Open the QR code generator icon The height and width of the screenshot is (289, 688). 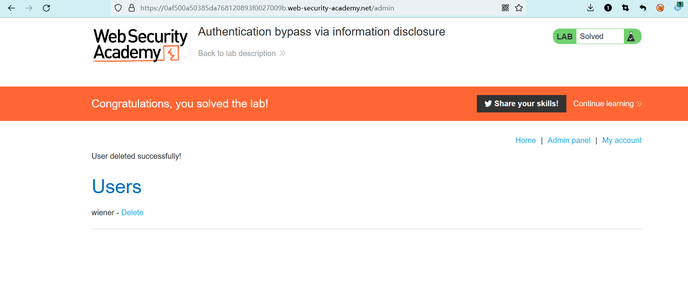(505, 8)
